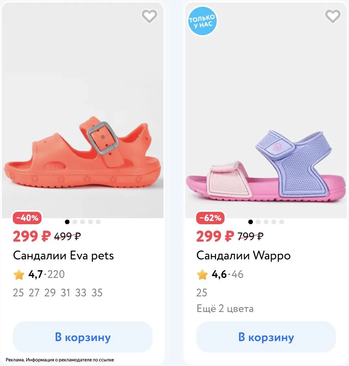Click the star rating icon for Eva pets
349x366 pixels.
click(19, 274)
